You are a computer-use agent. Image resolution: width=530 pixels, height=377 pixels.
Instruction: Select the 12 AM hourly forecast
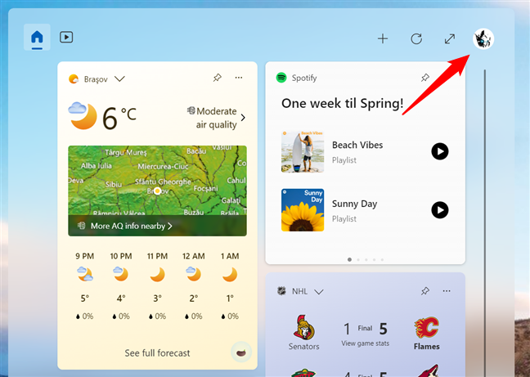coord(194,286)
